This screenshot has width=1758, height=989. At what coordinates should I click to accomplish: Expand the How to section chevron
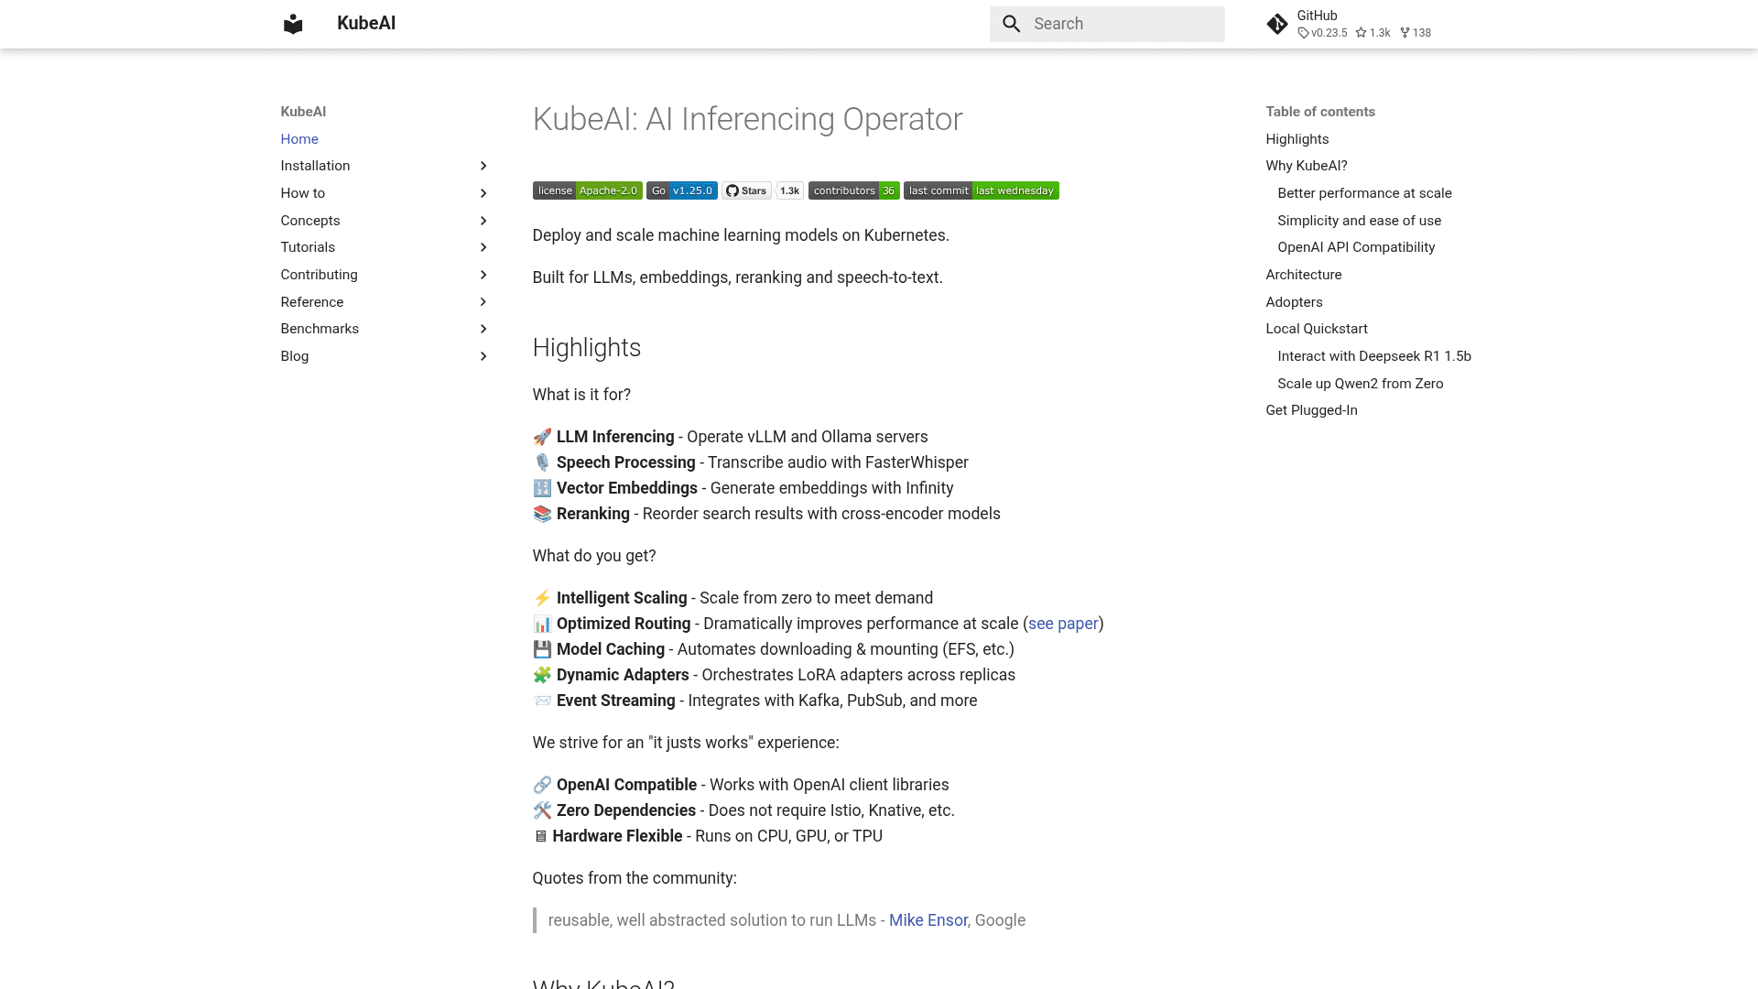coord(483,193)
